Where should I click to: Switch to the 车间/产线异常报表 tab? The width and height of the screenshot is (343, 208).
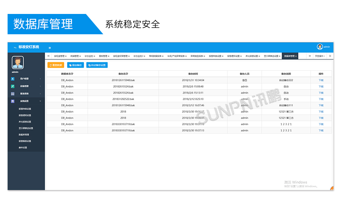pos(176,56)
